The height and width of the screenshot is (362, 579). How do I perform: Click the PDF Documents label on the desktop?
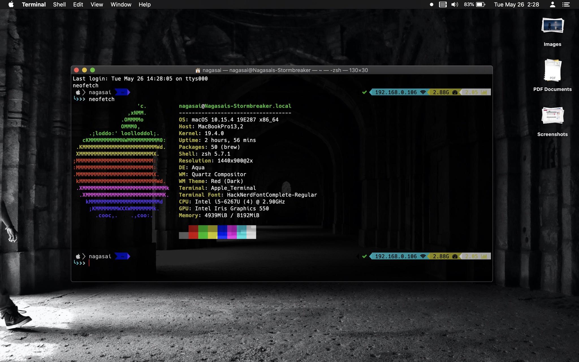(x=552, y=89)
